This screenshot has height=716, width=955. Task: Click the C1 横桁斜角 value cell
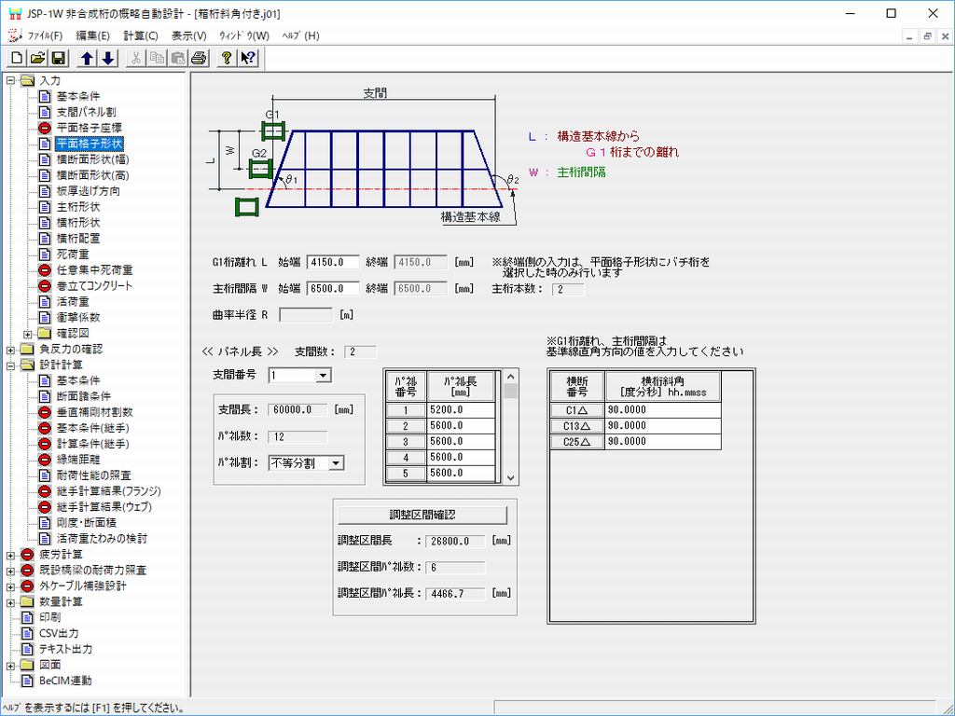pos(662,410)
